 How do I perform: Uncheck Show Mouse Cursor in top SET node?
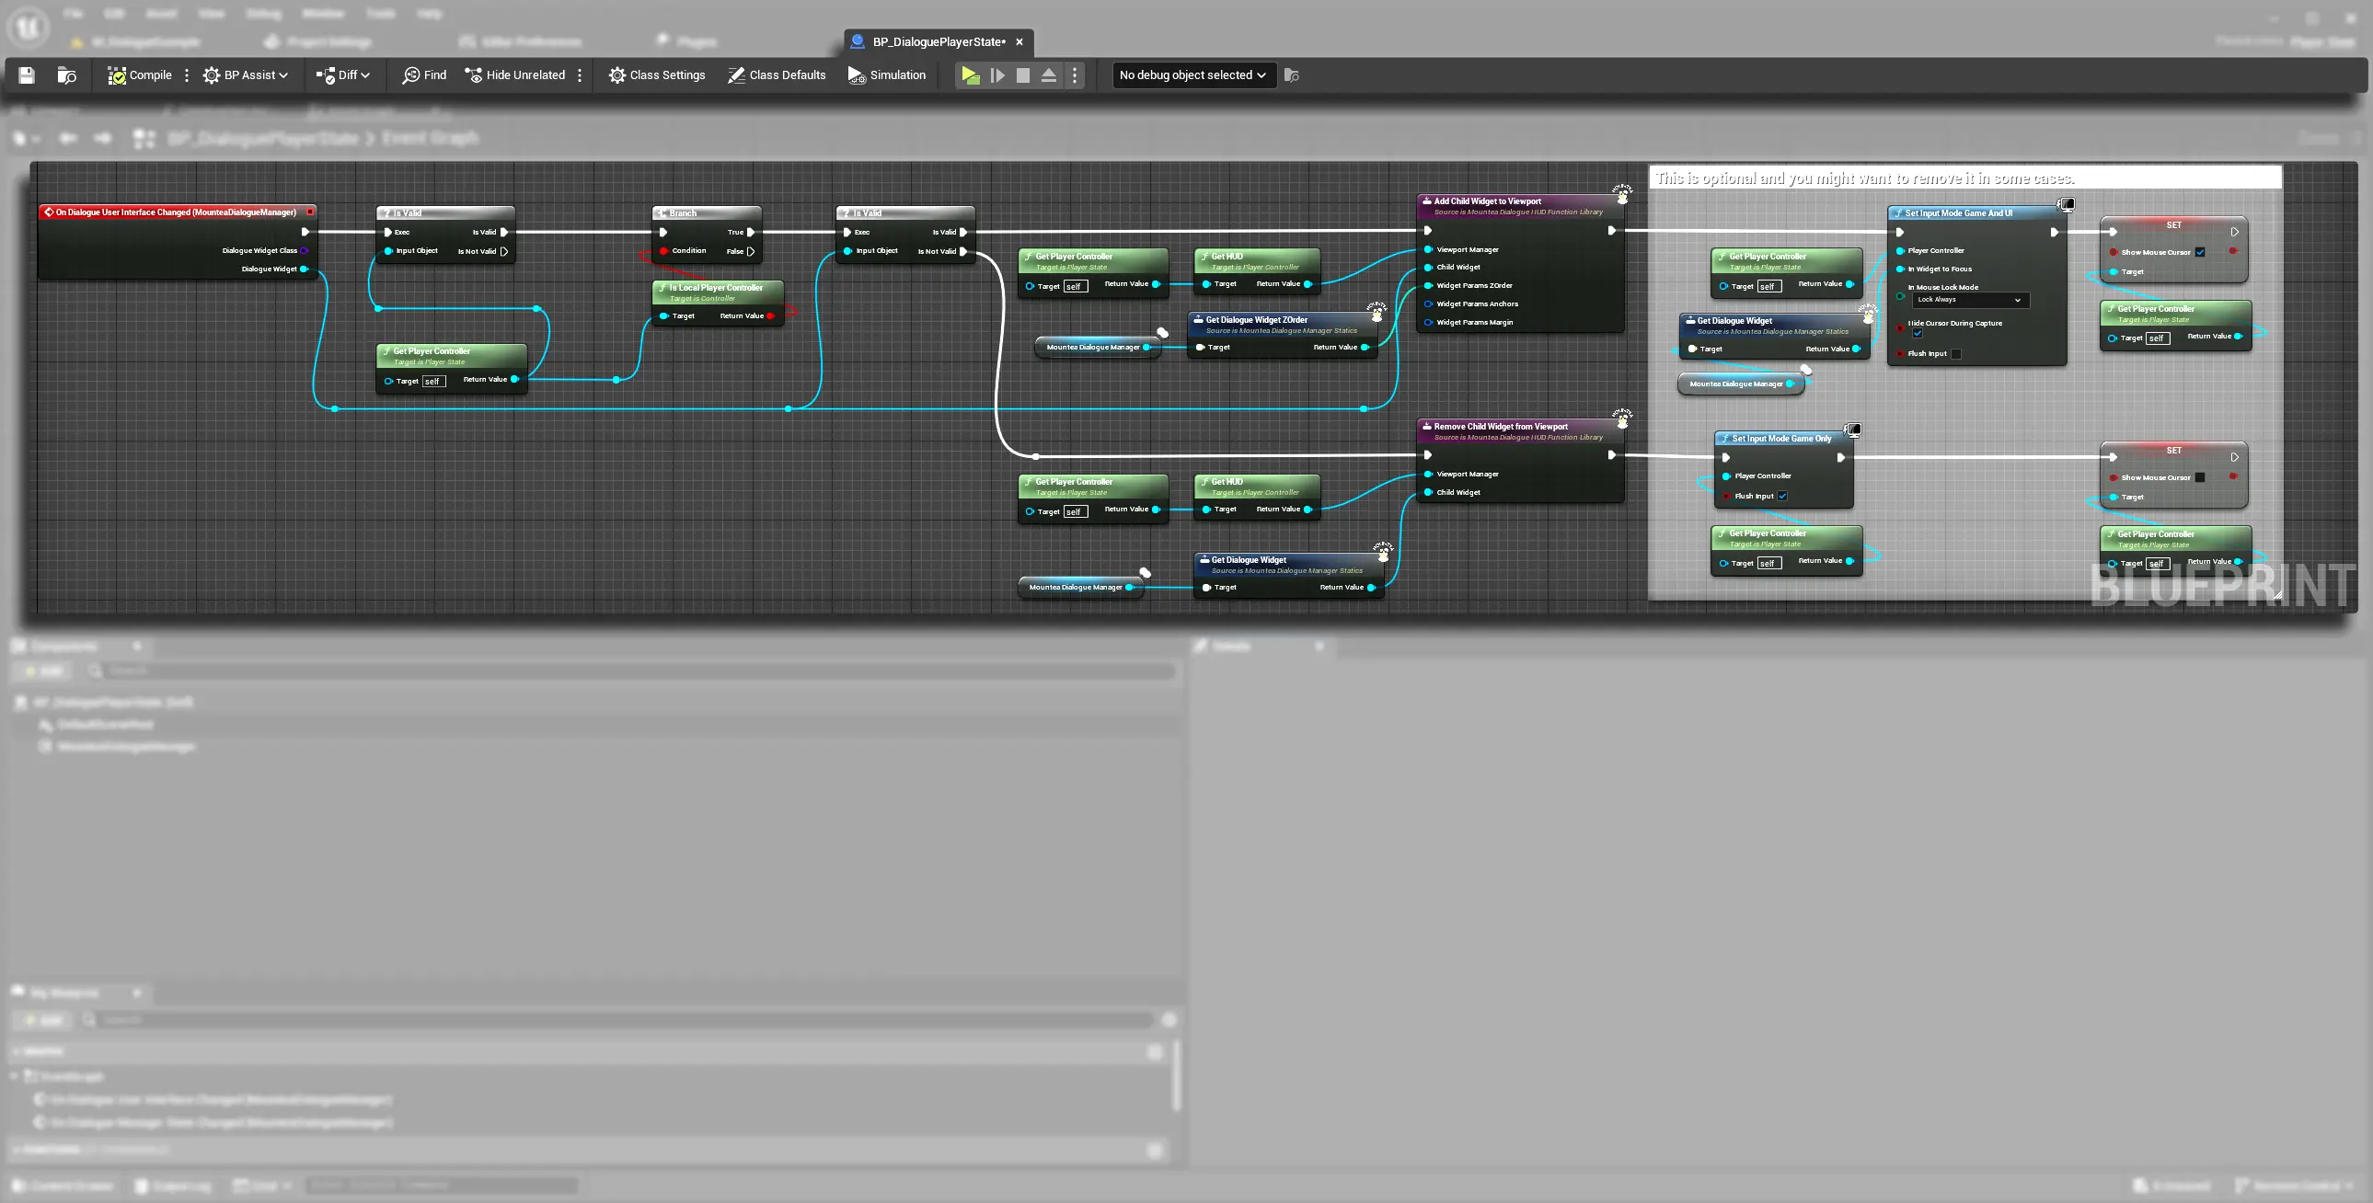2200,252
